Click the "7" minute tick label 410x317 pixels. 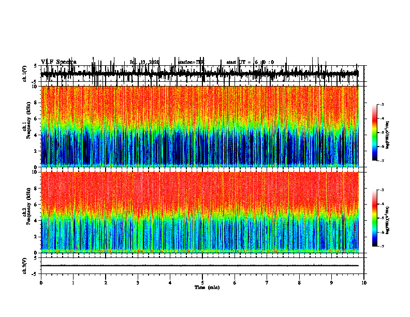pyautogui.click(x=267, y=283)
